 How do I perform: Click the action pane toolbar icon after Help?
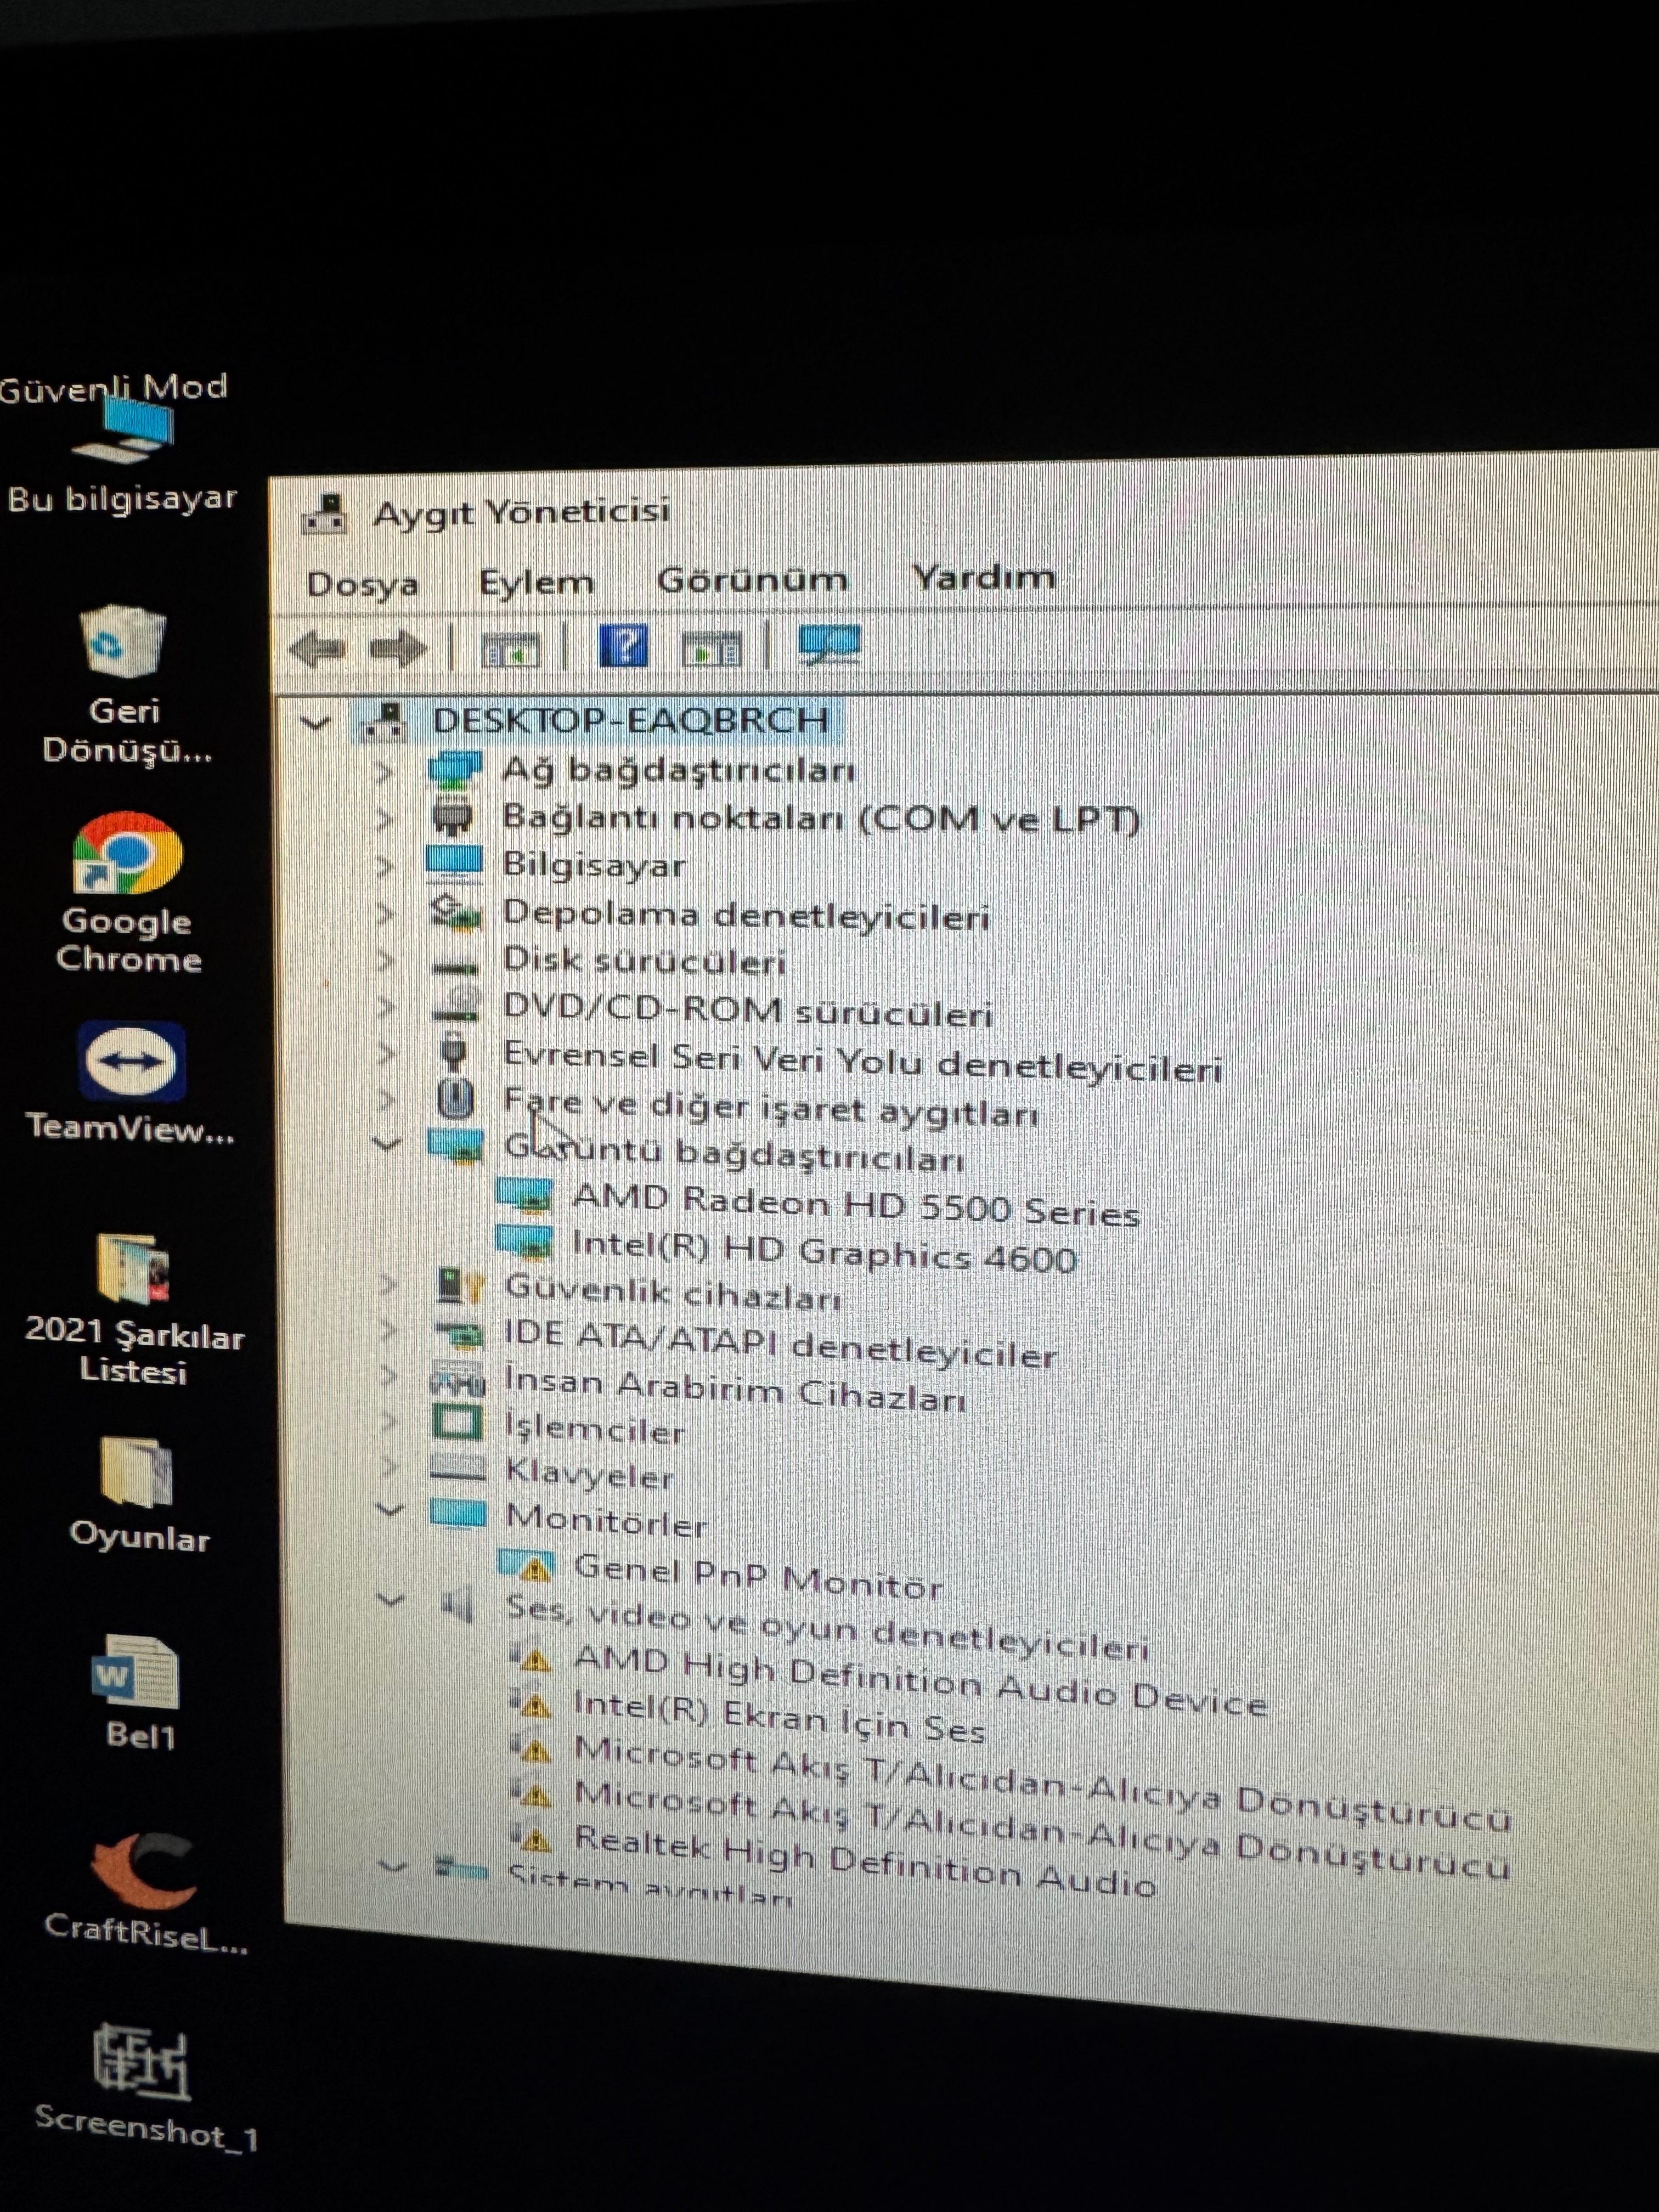click(x=711, y=648)
